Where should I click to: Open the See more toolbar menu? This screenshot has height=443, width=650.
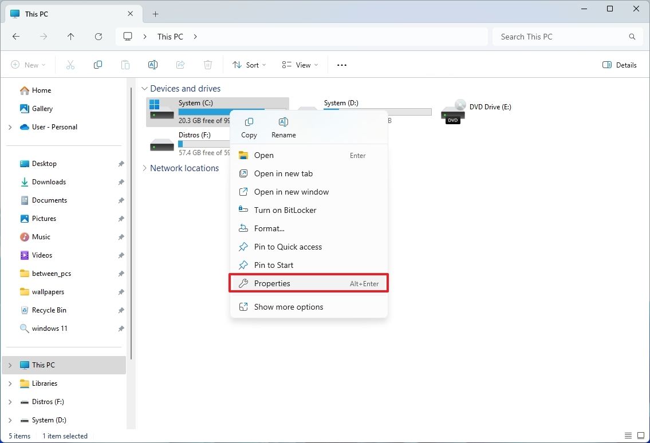click(x=341, y=65)
